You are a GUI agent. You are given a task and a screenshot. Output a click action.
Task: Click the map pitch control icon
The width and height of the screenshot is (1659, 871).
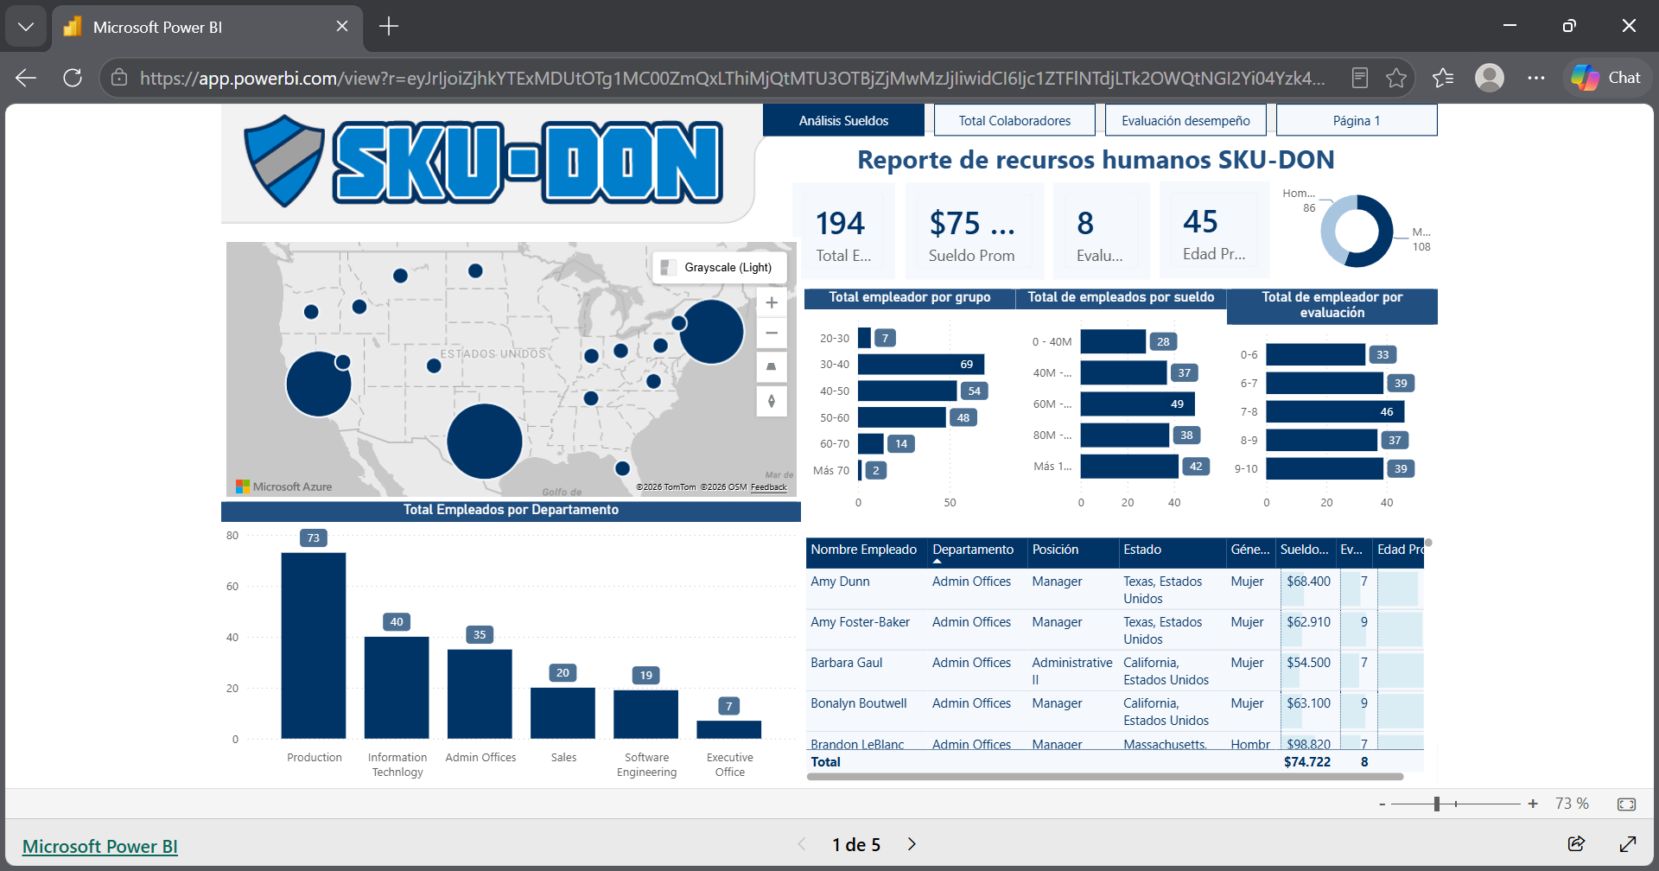click(x=772, y=367)
